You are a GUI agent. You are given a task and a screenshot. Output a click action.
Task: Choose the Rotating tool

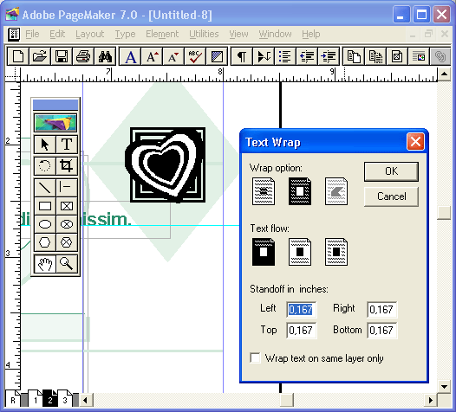(45, 166)
